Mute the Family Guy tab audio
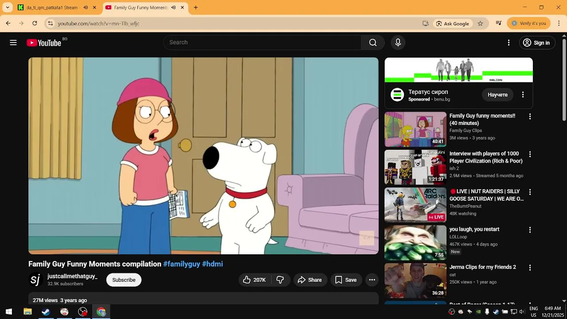The height and width of the screenshot is (319, 567). 173,8
